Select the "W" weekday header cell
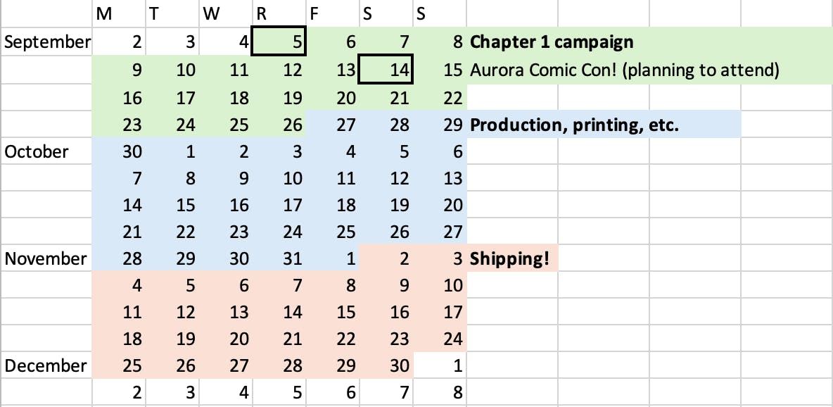This screenshot has width=833, height=407. tap(225, 14)
